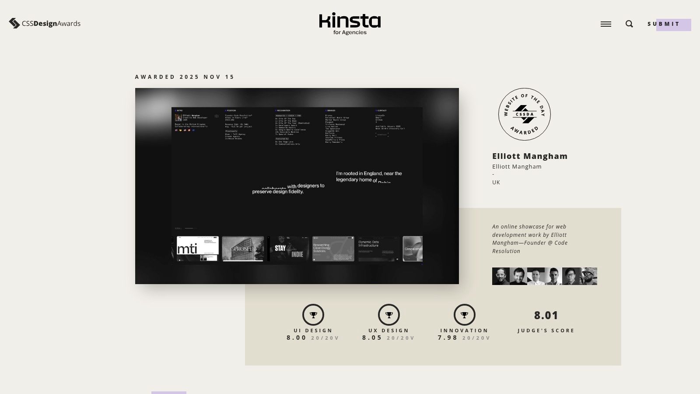The image size is (700, 394).
Task: Click the UI Design trophy icon
Action: click(314, 314)
